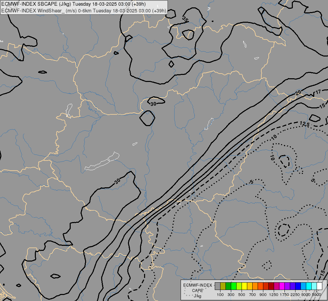The image size is (328, 301).
Task: Pick the amber-gold swatch in the legend
Action: [250, 286]
